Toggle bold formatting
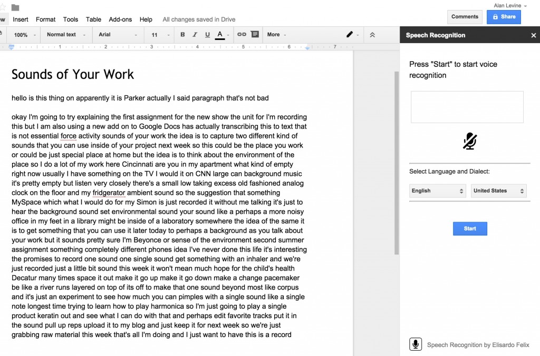This screenshot has height=356, width=540. click(182, 34)
